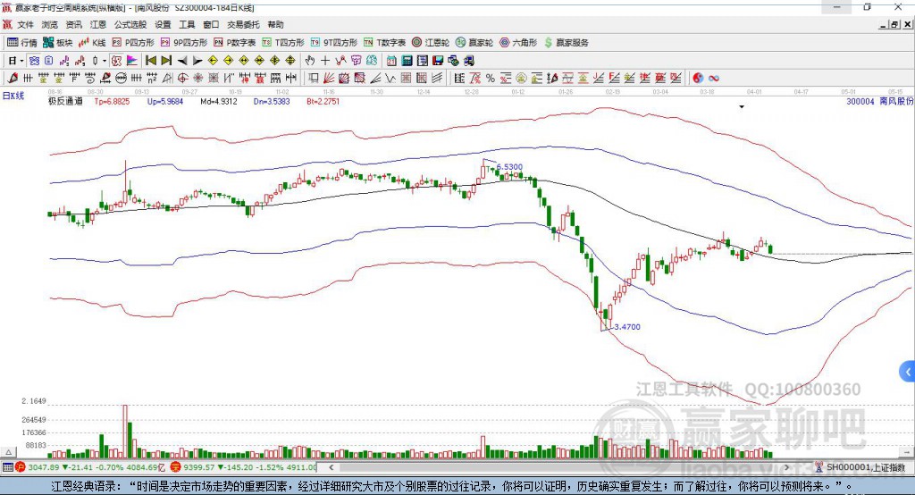
Task: Click the Dn=3.5383 indicator value
Action: (272, 101)
